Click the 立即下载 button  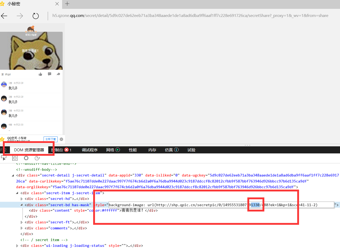pyautogui.click(x=50, y=139)
